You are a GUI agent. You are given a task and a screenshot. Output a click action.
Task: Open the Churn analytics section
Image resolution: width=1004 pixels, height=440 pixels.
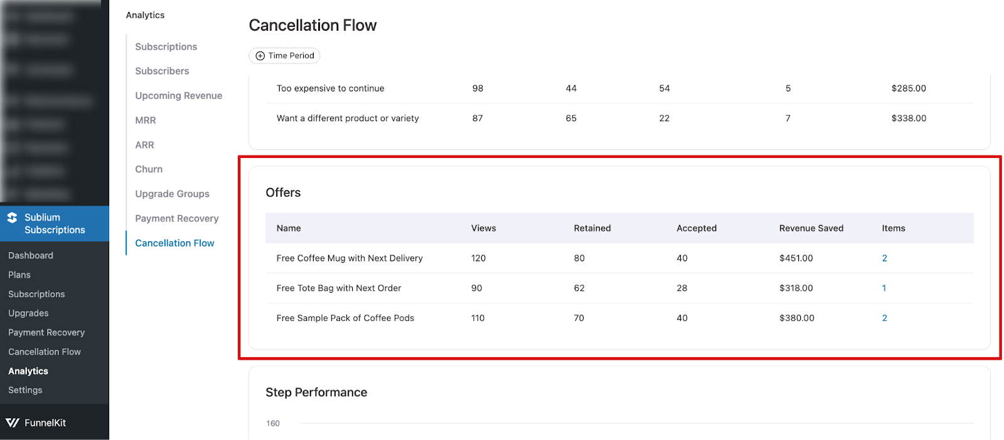point(149,169)
